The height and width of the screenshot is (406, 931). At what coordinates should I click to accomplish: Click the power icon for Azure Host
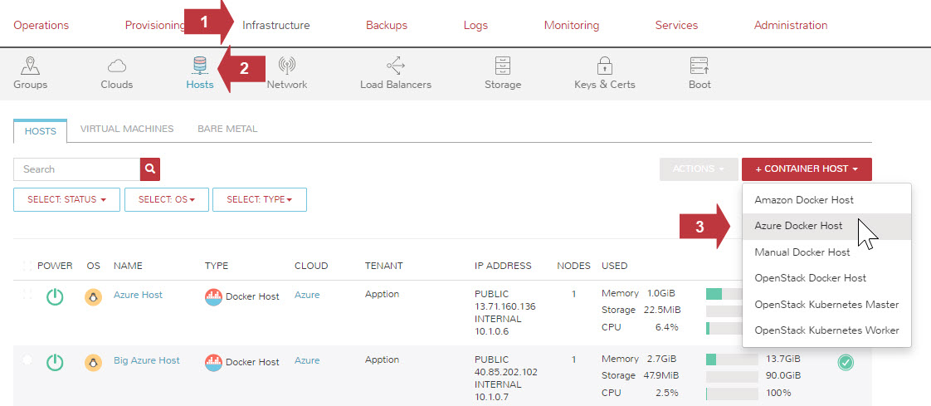[x=55, y=296]
